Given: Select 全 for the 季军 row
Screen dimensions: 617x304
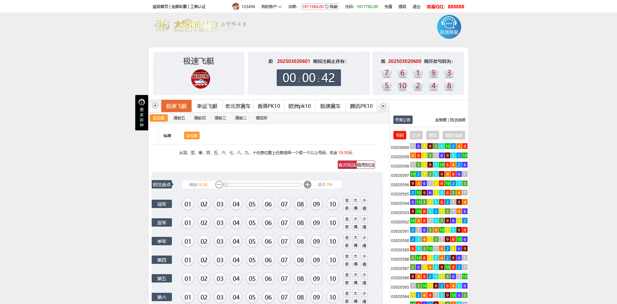Looking at the screenshot, I should click(x=347, y=238).
